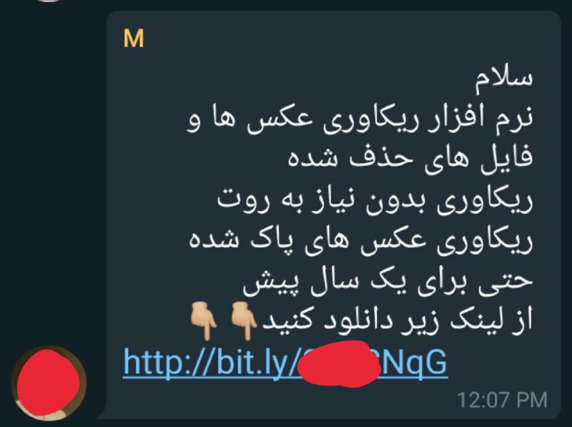Tap the 12:07 PM timestamp
The width and height of the screenshot is (572, 427).
coord(503,400)
